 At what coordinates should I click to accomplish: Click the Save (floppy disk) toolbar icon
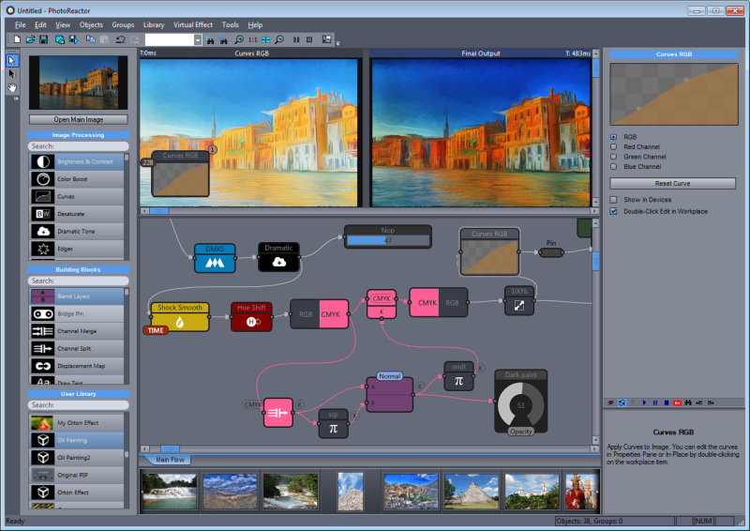[45, 39]
